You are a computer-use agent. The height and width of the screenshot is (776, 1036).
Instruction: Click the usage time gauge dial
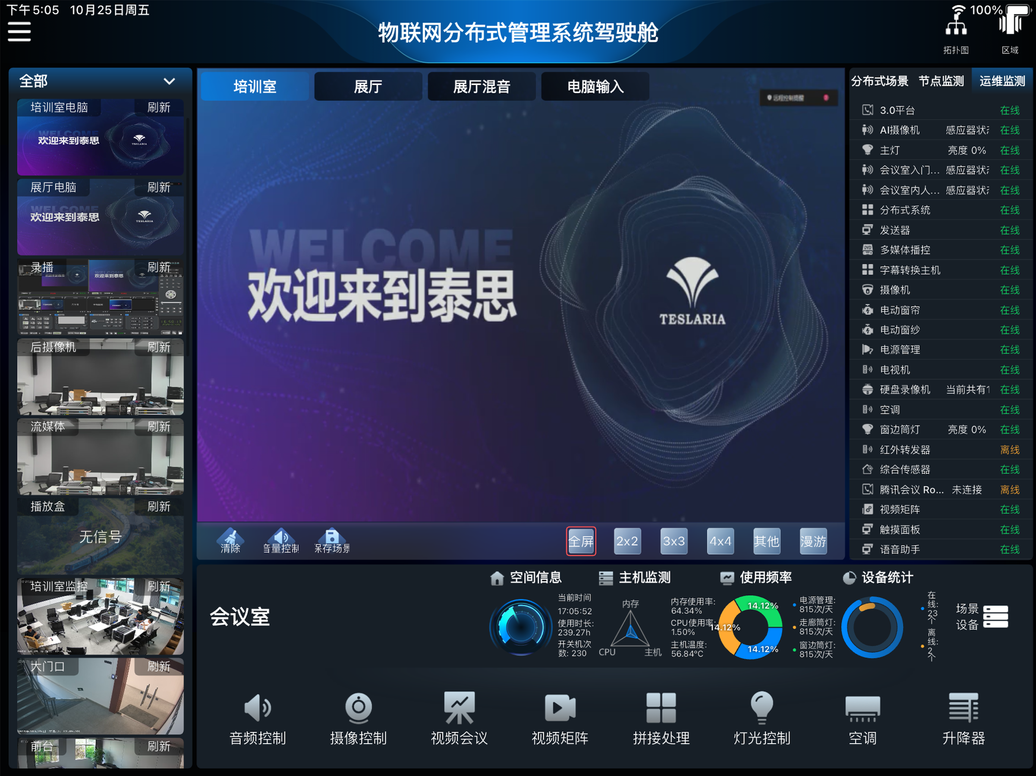click(x=521, y=626)
